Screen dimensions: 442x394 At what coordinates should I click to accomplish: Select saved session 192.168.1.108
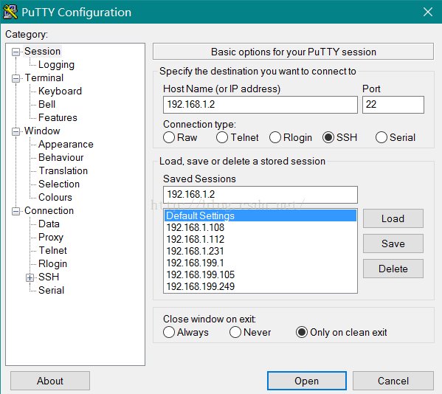pos(260,227)
